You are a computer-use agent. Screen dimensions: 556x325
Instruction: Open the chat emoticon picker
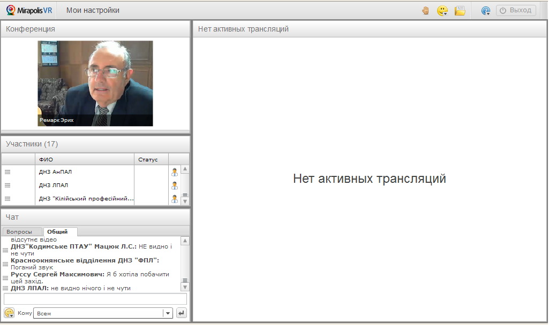click(x=9, y=313)
